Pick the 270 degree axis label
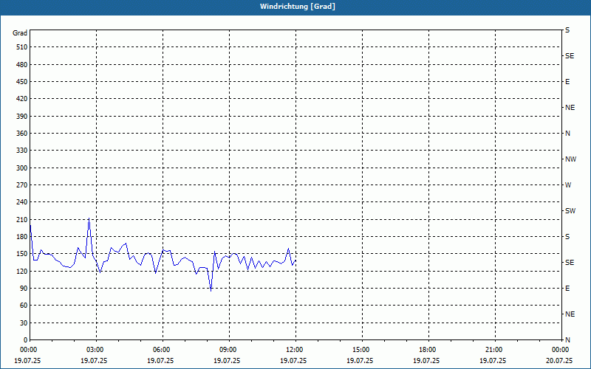The image size is (591, 369). 22,185
